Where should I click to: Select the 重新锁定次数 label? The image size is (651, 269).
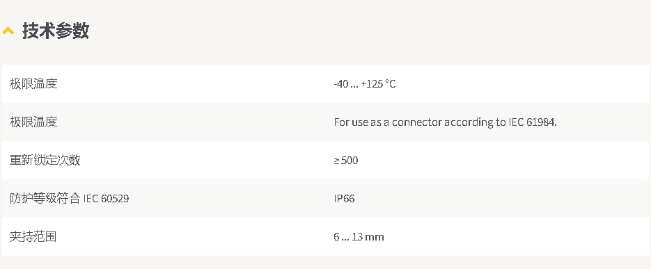click(45, 160)
